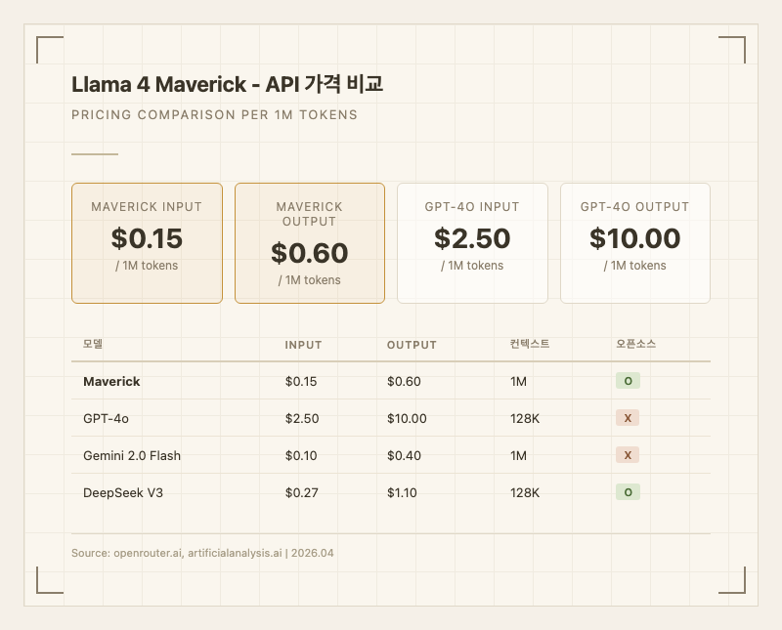782x630 pixels.
Task: Click the OUTPUT column header in table
Action: tap(412, 345)
